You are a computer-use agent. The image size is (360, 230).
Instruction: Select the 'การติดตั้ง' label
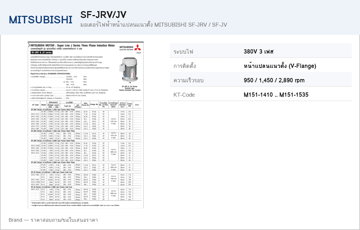185,66
